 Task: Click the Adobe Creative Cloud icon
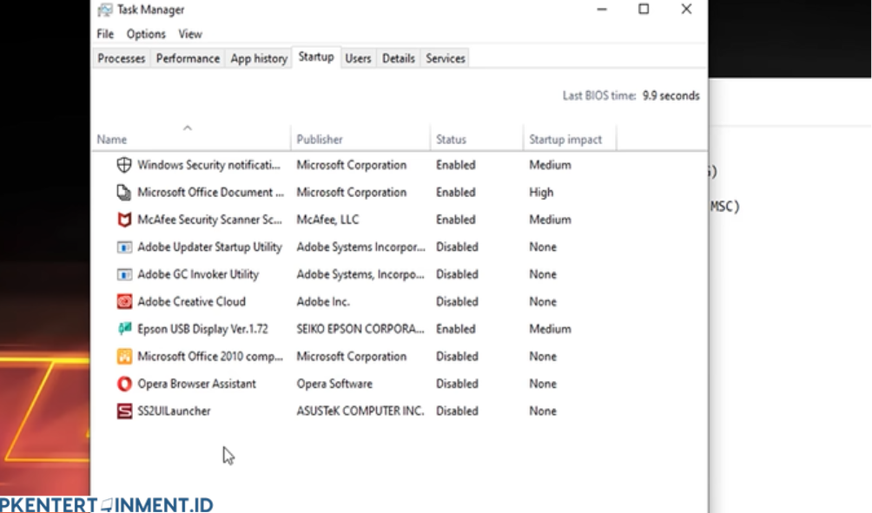click(x=124, y=301)
